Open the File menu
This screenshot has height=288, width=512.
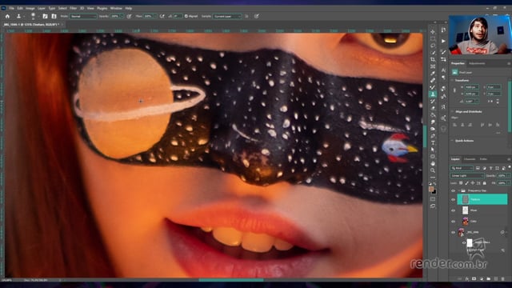[x=11, y=8]
